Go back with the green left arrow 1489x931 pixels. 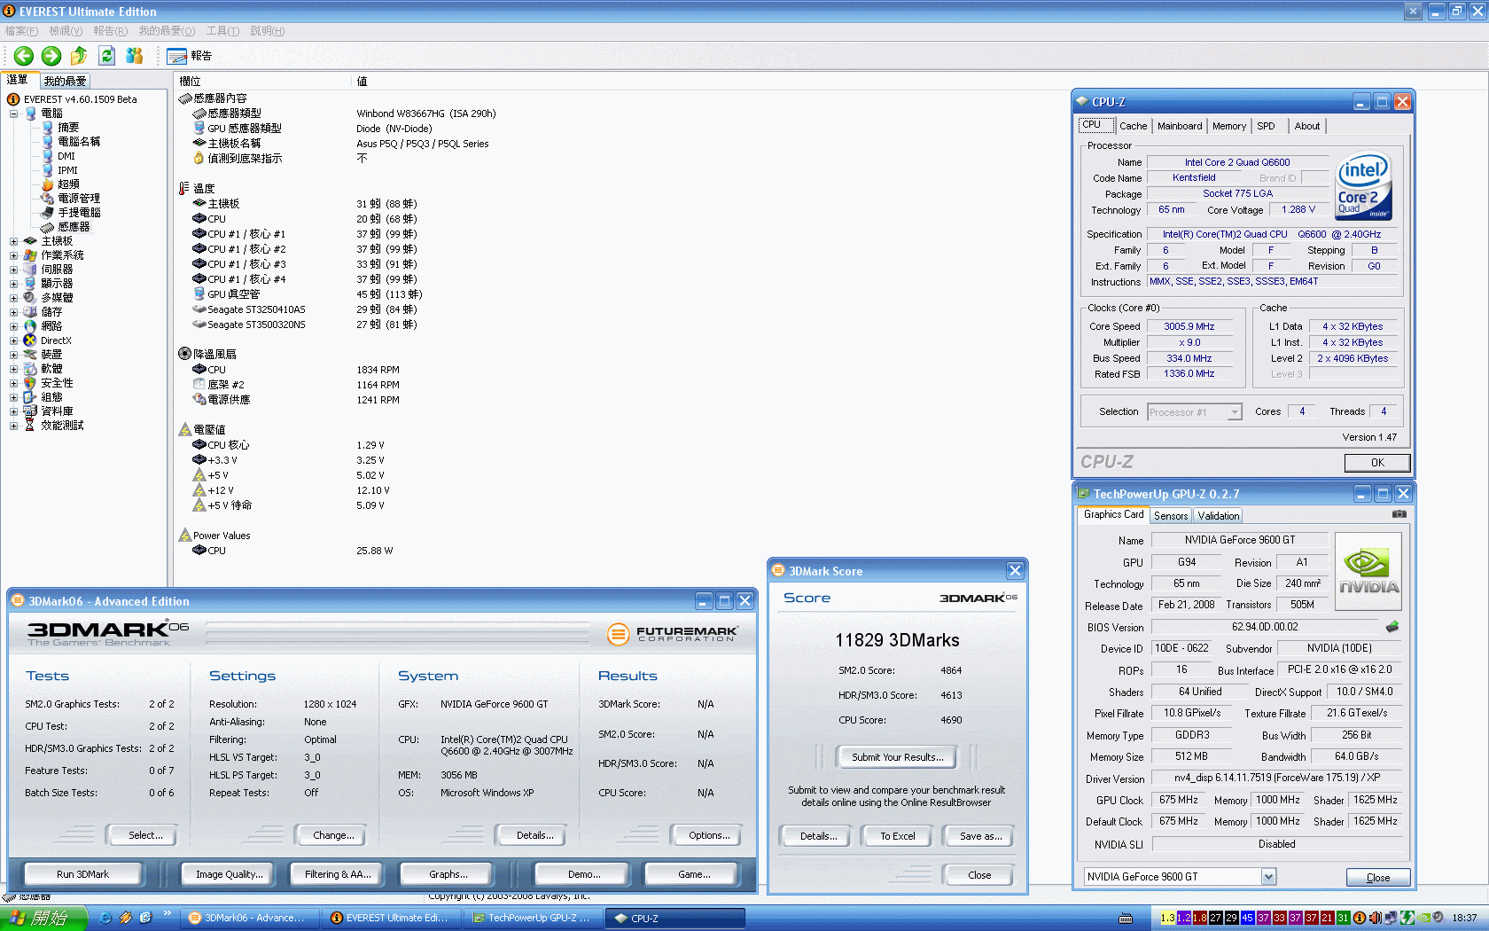click(24, 56)
